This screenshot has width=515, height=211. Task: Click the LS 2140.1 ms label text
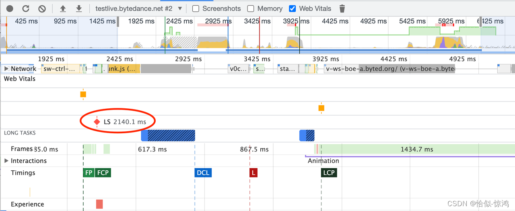tap(125, 122)
